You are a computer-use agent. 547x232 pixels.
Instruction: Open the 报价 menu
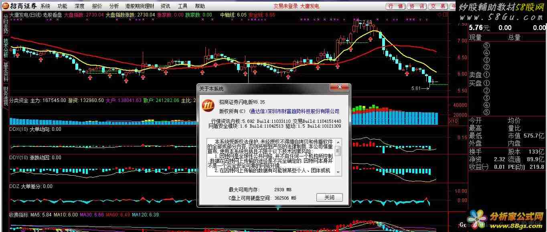point(97,6)
